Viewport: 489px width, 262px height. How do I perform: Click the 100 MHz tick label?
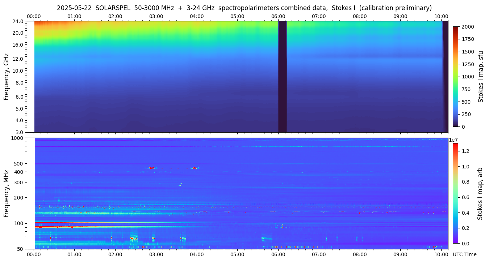pyautogui.click(x=18, y=223)
